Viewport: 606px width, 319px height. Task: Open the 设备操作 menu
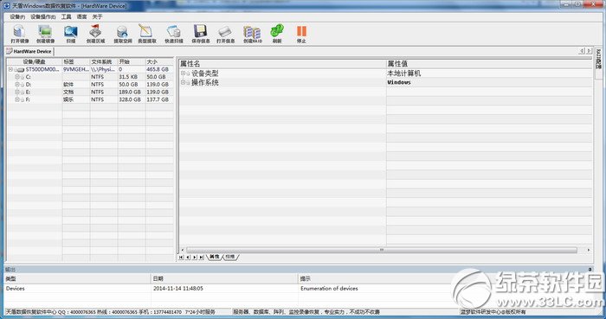[43, 17]
